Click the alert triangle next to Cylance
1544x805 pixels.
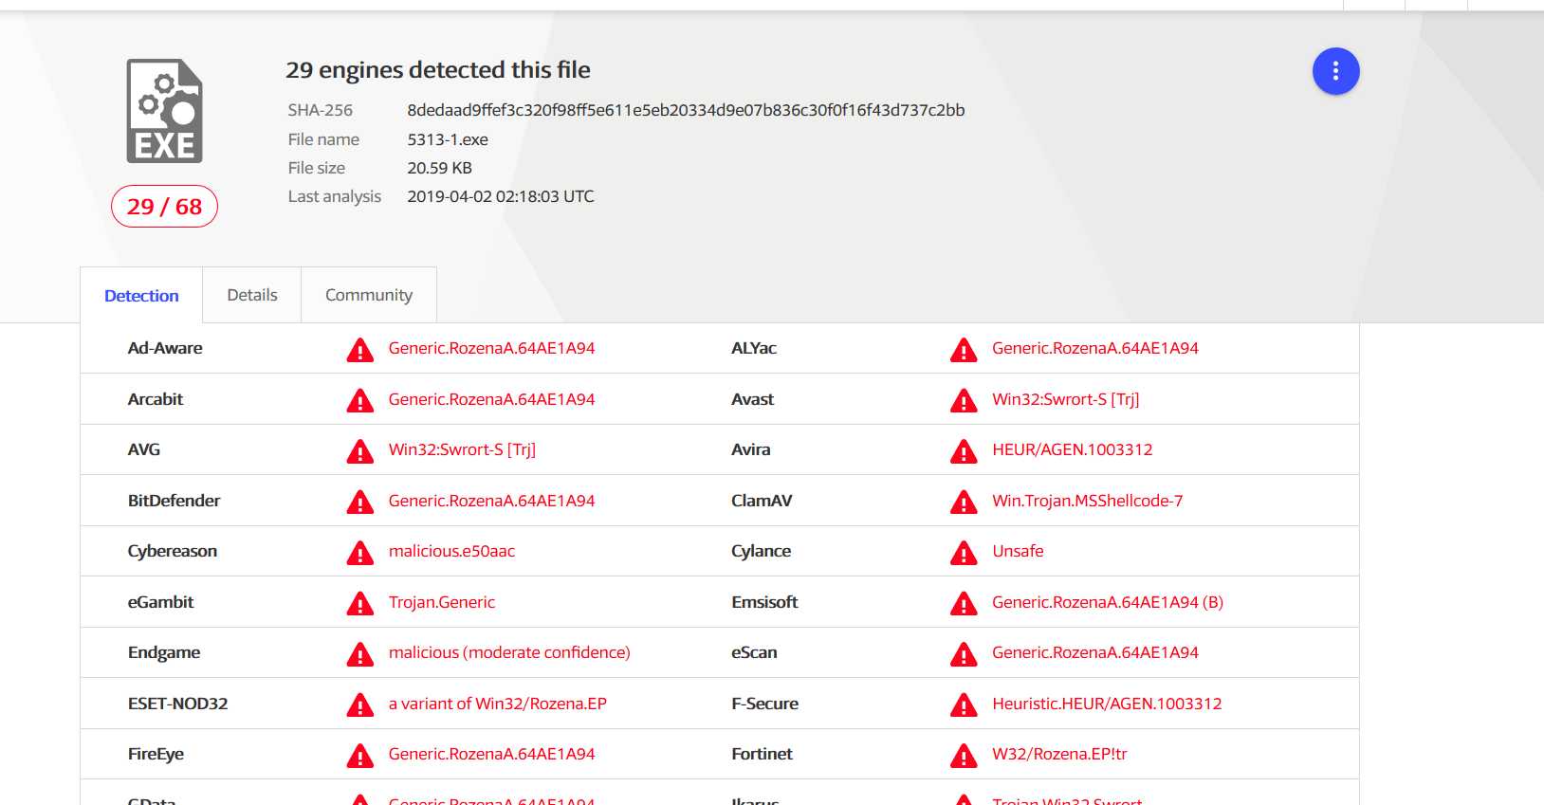click(x=964, y=553)
